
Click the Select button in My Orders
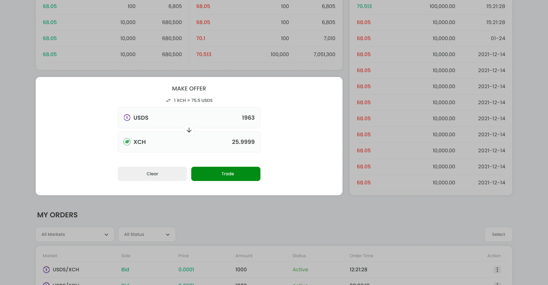[498, 234]
